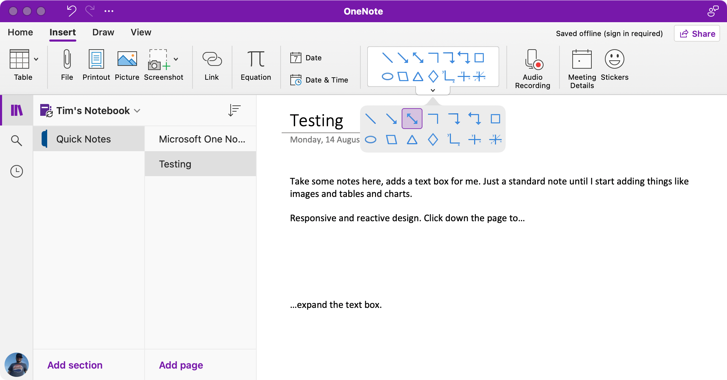Viewport: 727px width, 380px height.
Task: Select the ellipse shape tool
Action: click(x=370, y=140)
